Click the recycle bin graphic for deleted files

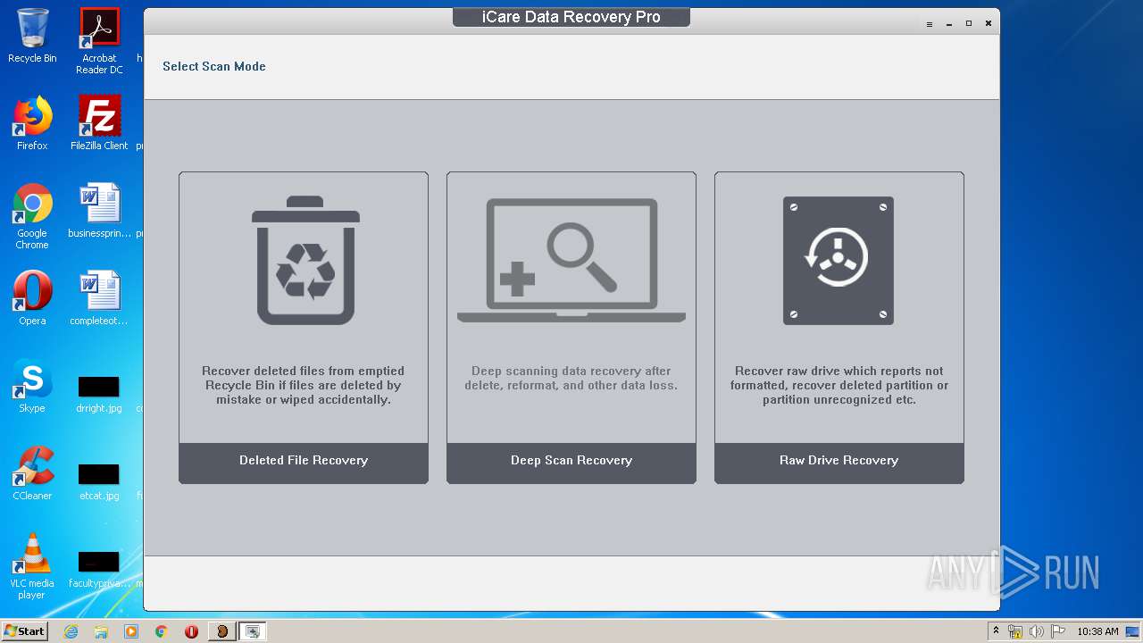tap(305, 260)
